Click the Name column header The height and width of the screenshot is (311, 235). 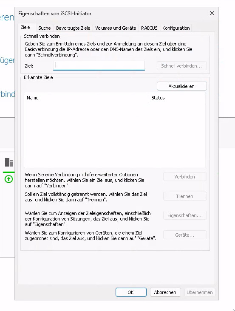pyautogui.click(x=86, y=98)
